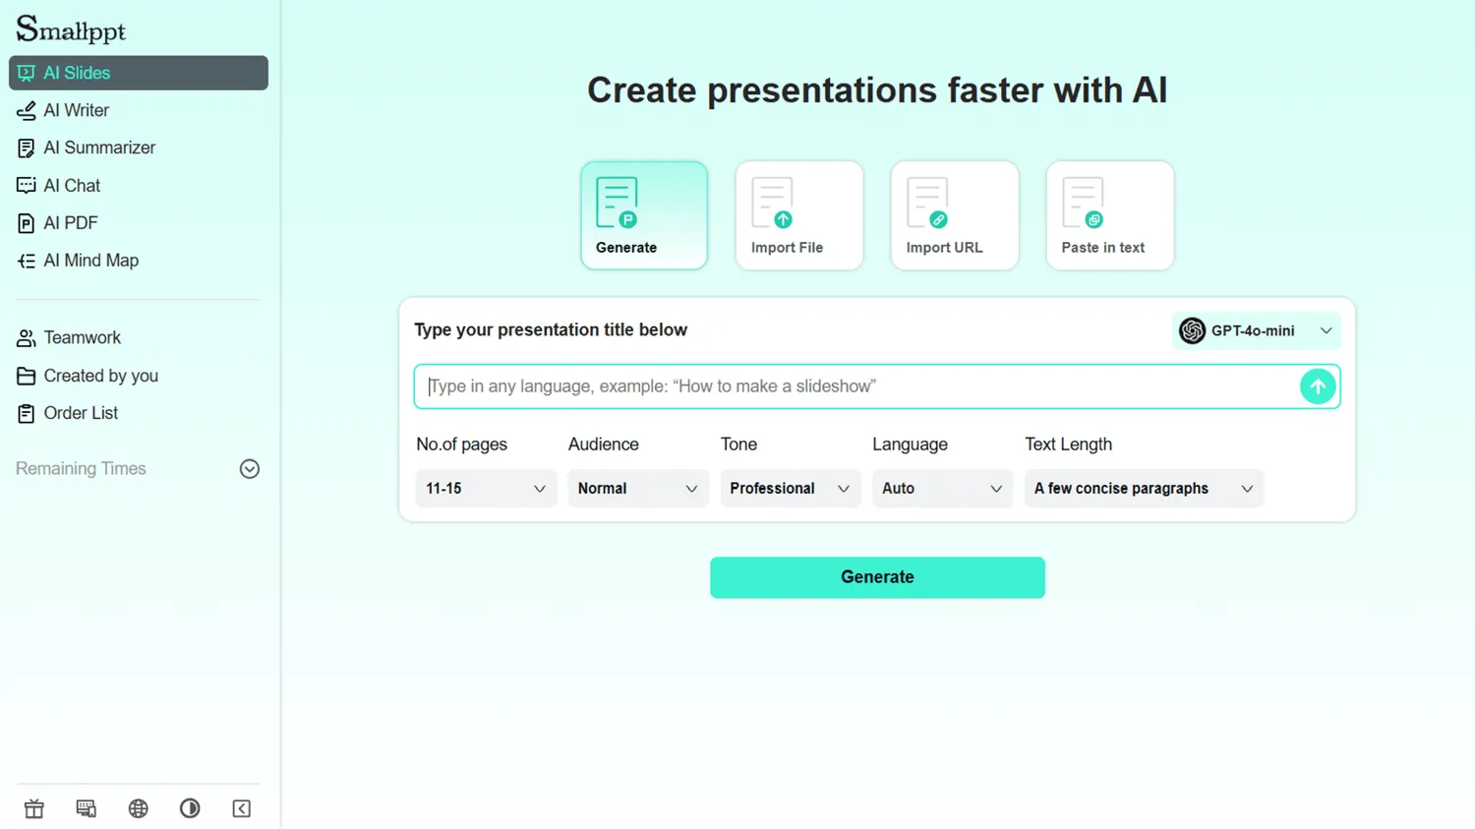Launch the AI Chat feature
The width and height of the screenshot is (1475, 829).
(71, 185)
